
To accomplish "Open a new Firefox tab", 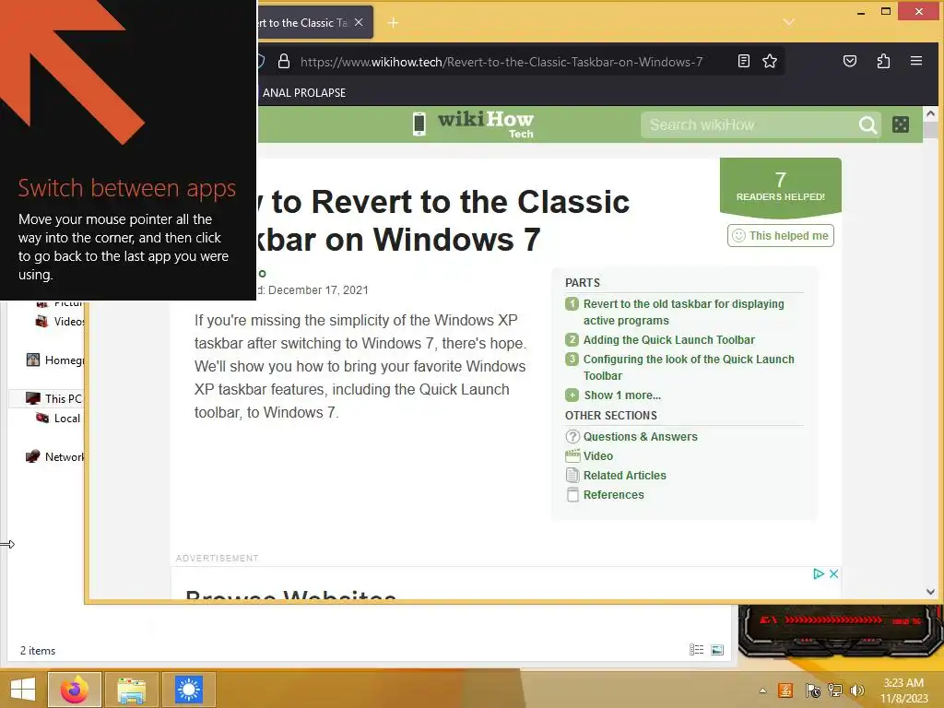I will [393, 23].
